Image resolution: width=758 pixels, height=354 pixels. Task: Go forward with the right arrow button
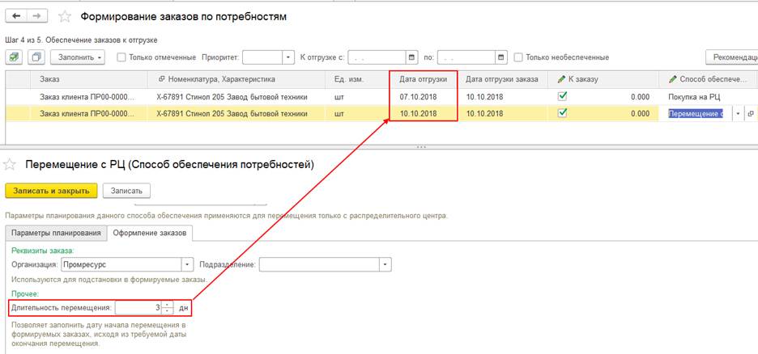(x=36, y=16)
